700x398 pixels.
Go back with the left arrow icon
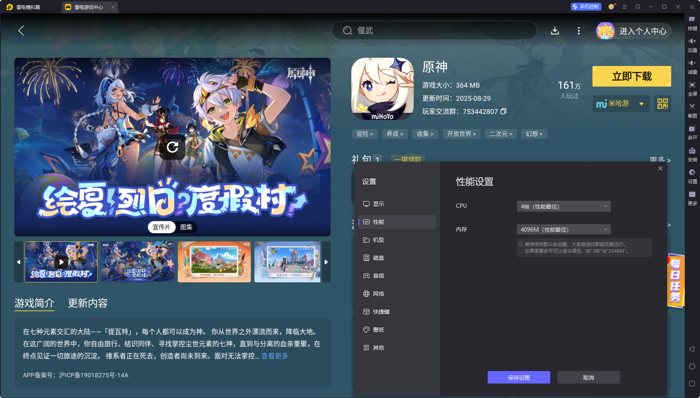[21, 30]
